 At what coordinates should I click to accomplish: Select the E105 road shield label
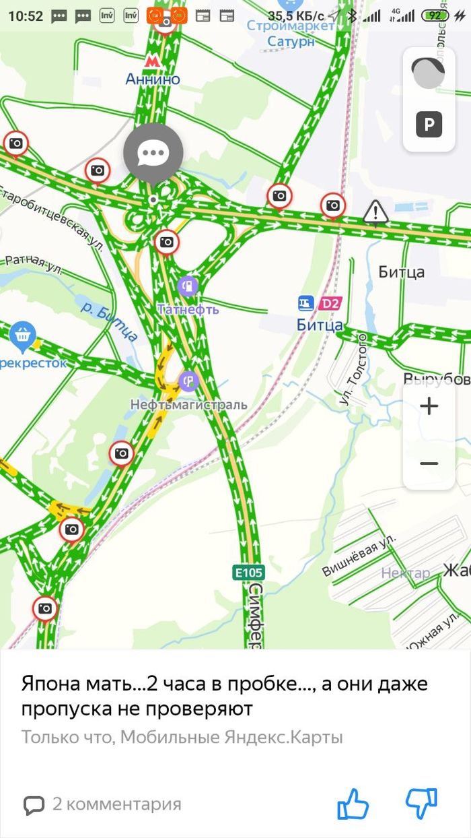tap(248, 573)
